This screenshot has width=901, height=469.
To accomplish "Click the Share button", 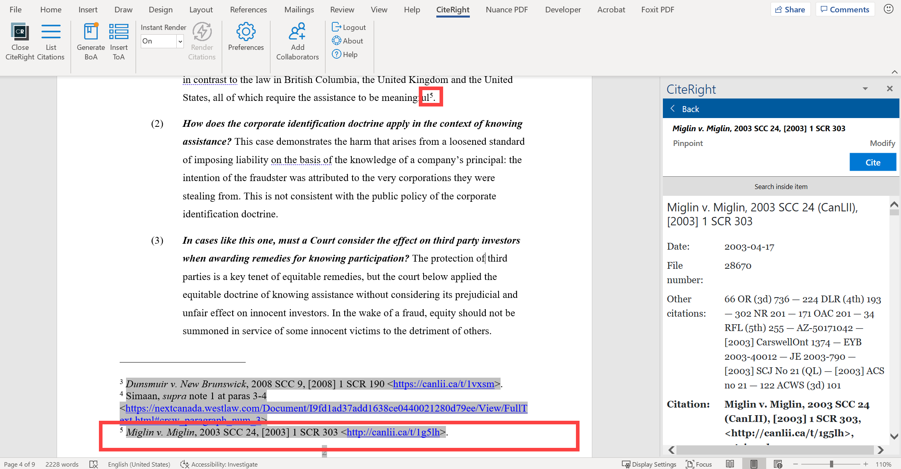I will click(790, 10).
